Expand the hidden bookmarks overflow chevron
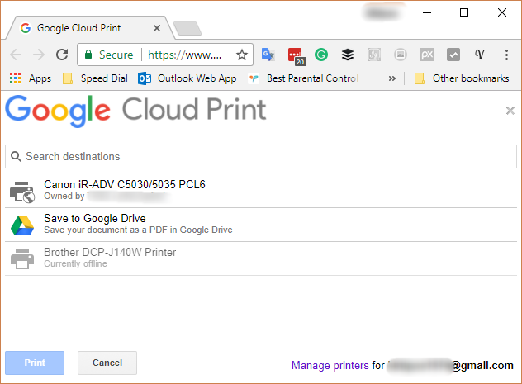This screenshot has width=522, height=384. click(392, 78)
